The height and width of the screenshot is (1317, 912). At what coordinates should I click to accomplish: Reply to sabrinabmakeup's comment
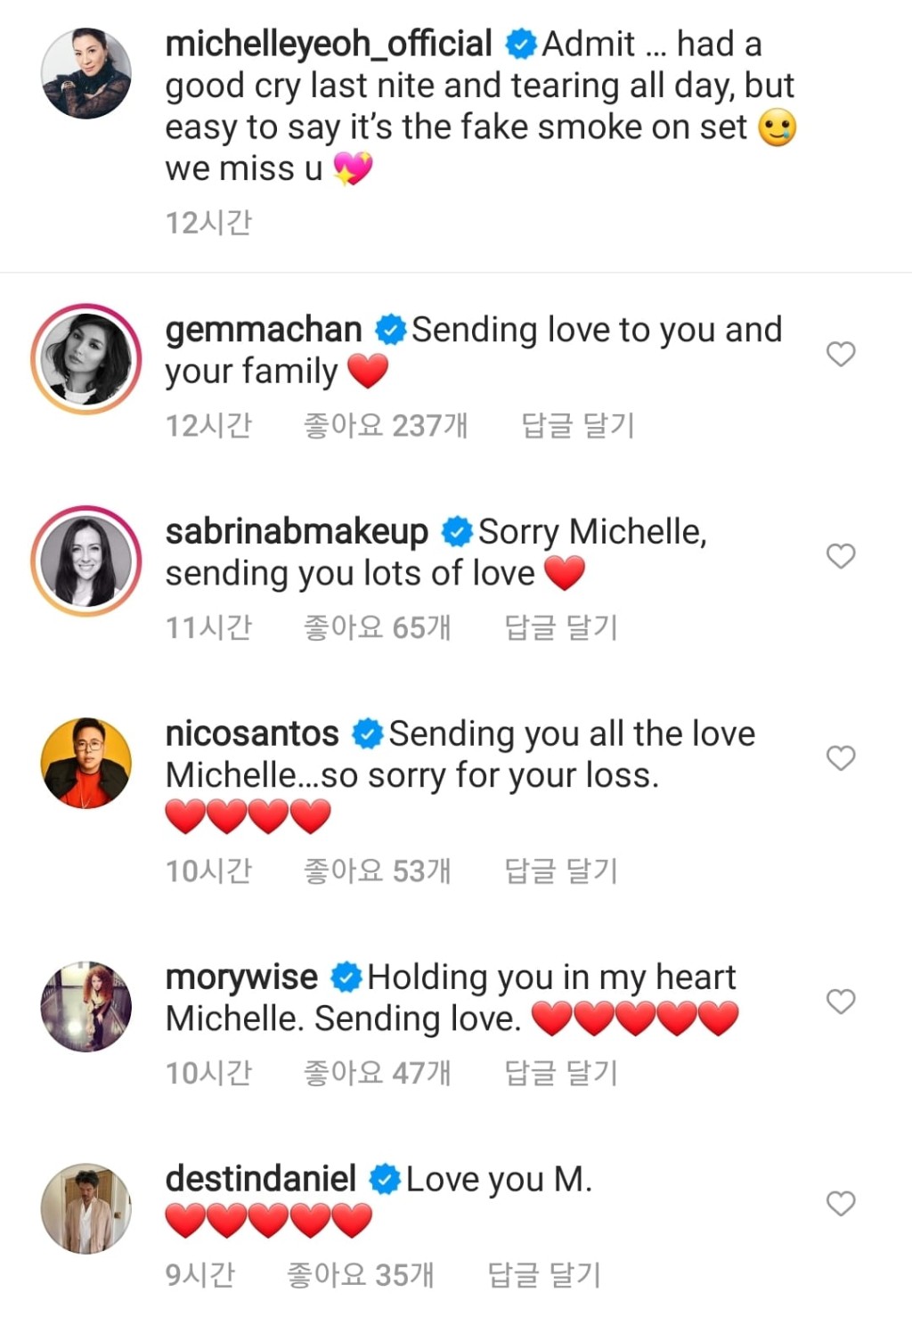point(560,627)
